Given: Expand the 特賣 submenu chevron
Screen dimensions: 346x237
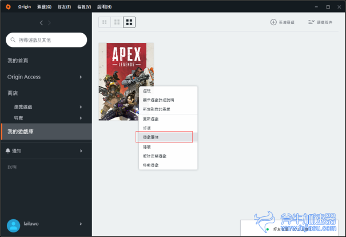Looking at the screenshot, I should point(81,118).
